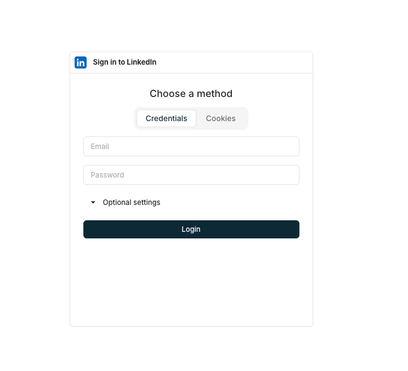Click the LinkedIn logo icon

tap(81, 62)
